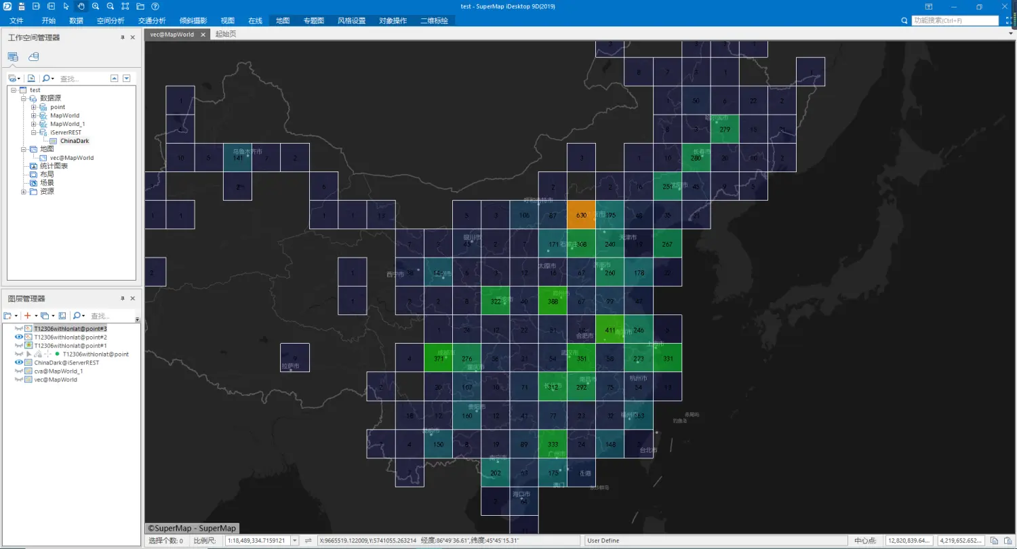
Task: Close the 工作空间管理器 panel
Action: 133,37
